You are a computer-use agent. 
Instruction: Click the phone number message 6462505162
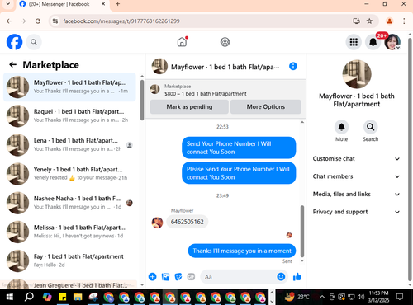(x=188, y=222)
